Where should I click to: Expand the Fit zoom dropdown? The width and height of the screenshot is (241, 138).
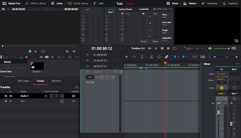[x=8, y=9]
